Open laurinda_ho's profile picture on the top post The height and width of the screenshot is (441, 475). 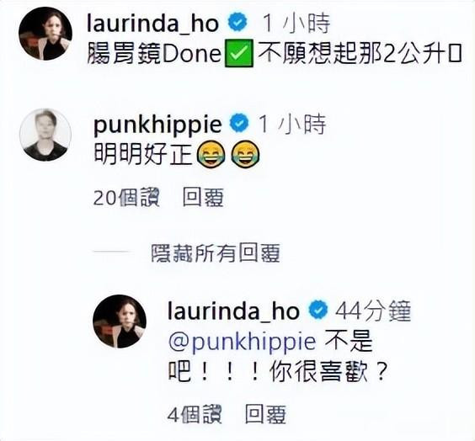(x=45, y=34)
